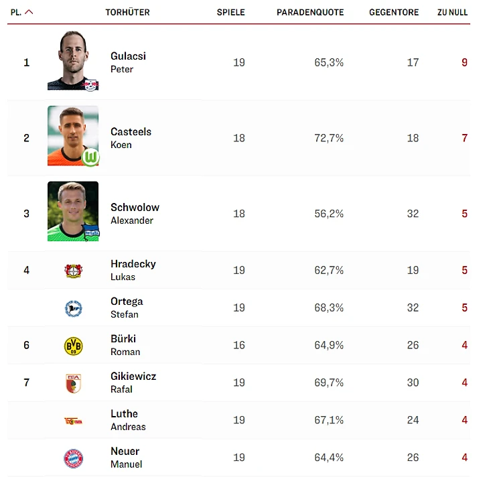Toggle the sort arrow next to PL.
The height and width of the screenshot is (477, 489).
pyautogui.click(x=29, y=12)
